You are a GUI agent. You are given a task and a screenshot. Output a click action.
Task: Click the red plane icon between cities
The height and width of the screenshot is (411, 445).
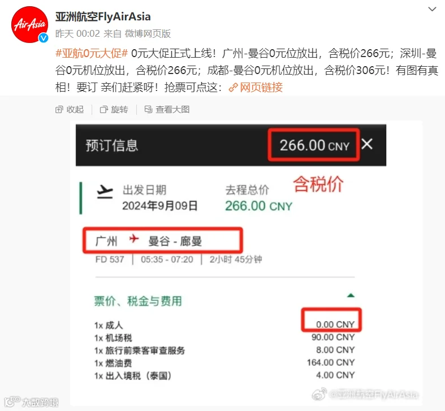(x=133, y=239)
